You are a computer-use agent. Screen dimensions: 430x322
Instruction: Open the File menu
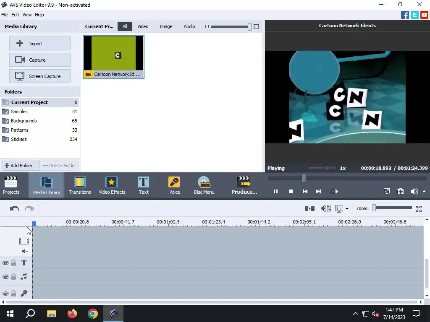pos(5,15)
